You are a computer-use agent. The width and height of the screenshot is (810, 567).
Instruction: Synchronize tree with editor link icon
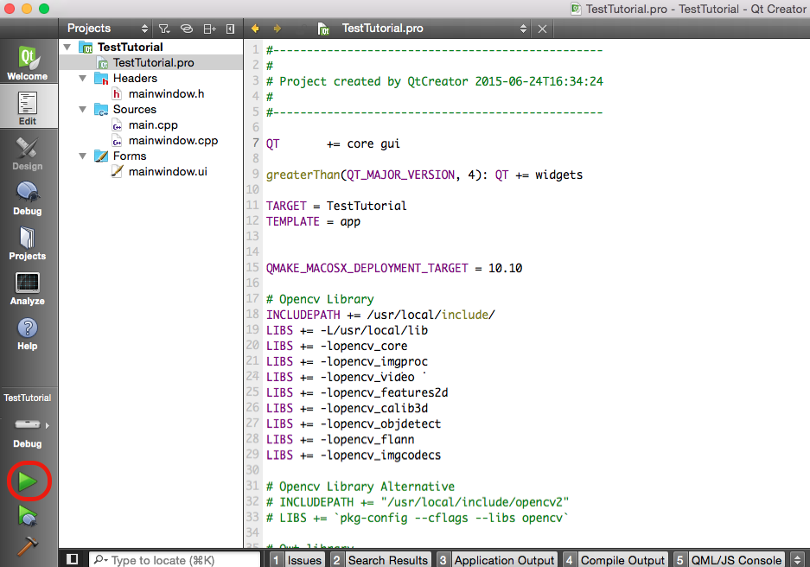(x=187, y=29)
